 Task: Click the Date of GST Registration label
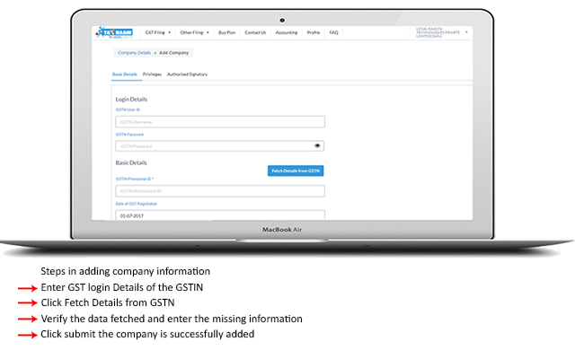point(137,204)
